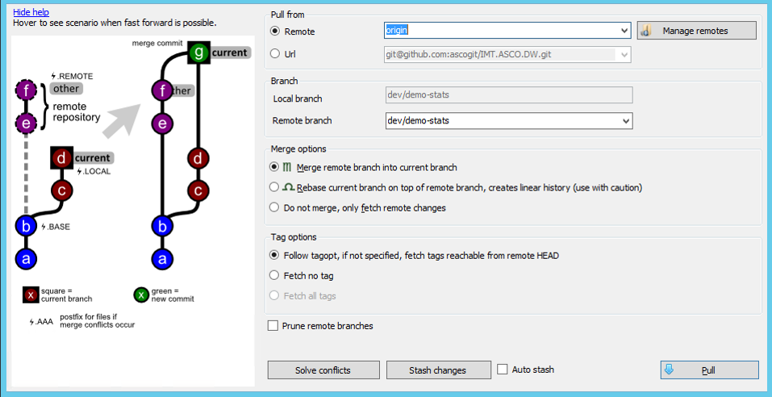Click the ".REMOTE" postfix label
The image size is (772, 397).
pos(72,77)
